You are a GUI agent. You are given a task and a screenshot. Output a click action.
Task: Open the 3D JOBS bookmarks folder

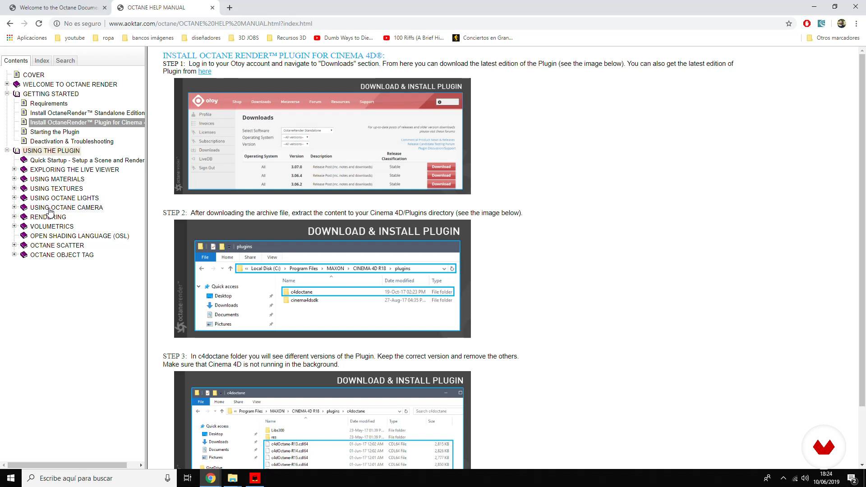pyautogui.click(x=244, y=38)
